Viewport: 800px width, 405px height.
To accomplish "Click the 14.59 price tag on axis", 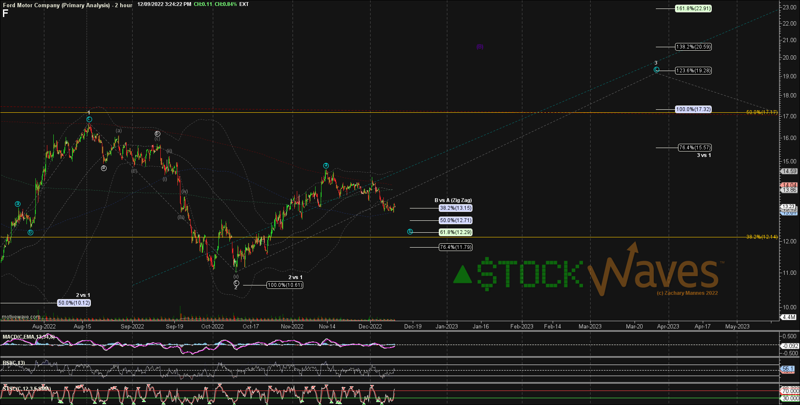I will click(789, 171).
